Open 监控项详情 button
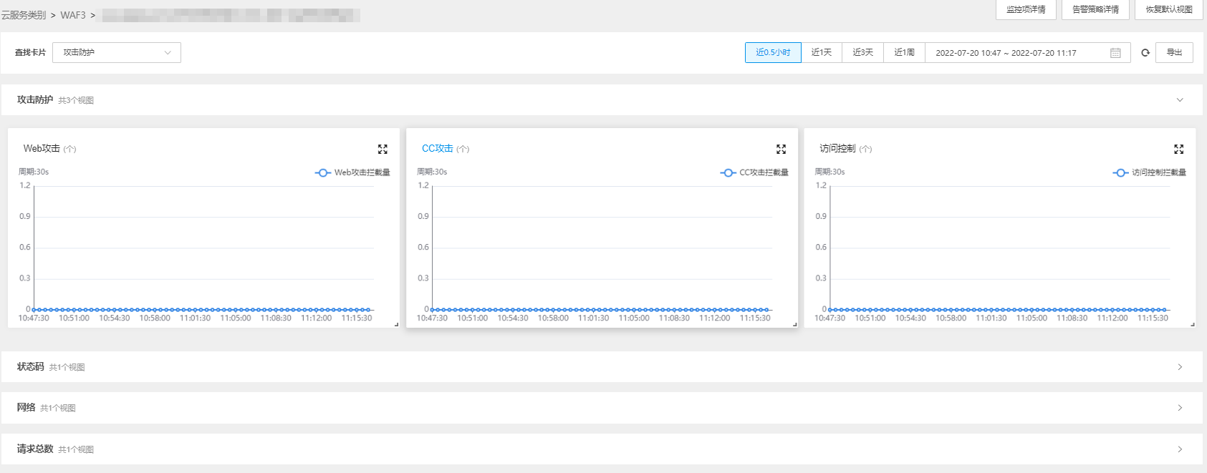Image resolution: width=1207 pixels, height=473 pixels. click(1026, 9)
